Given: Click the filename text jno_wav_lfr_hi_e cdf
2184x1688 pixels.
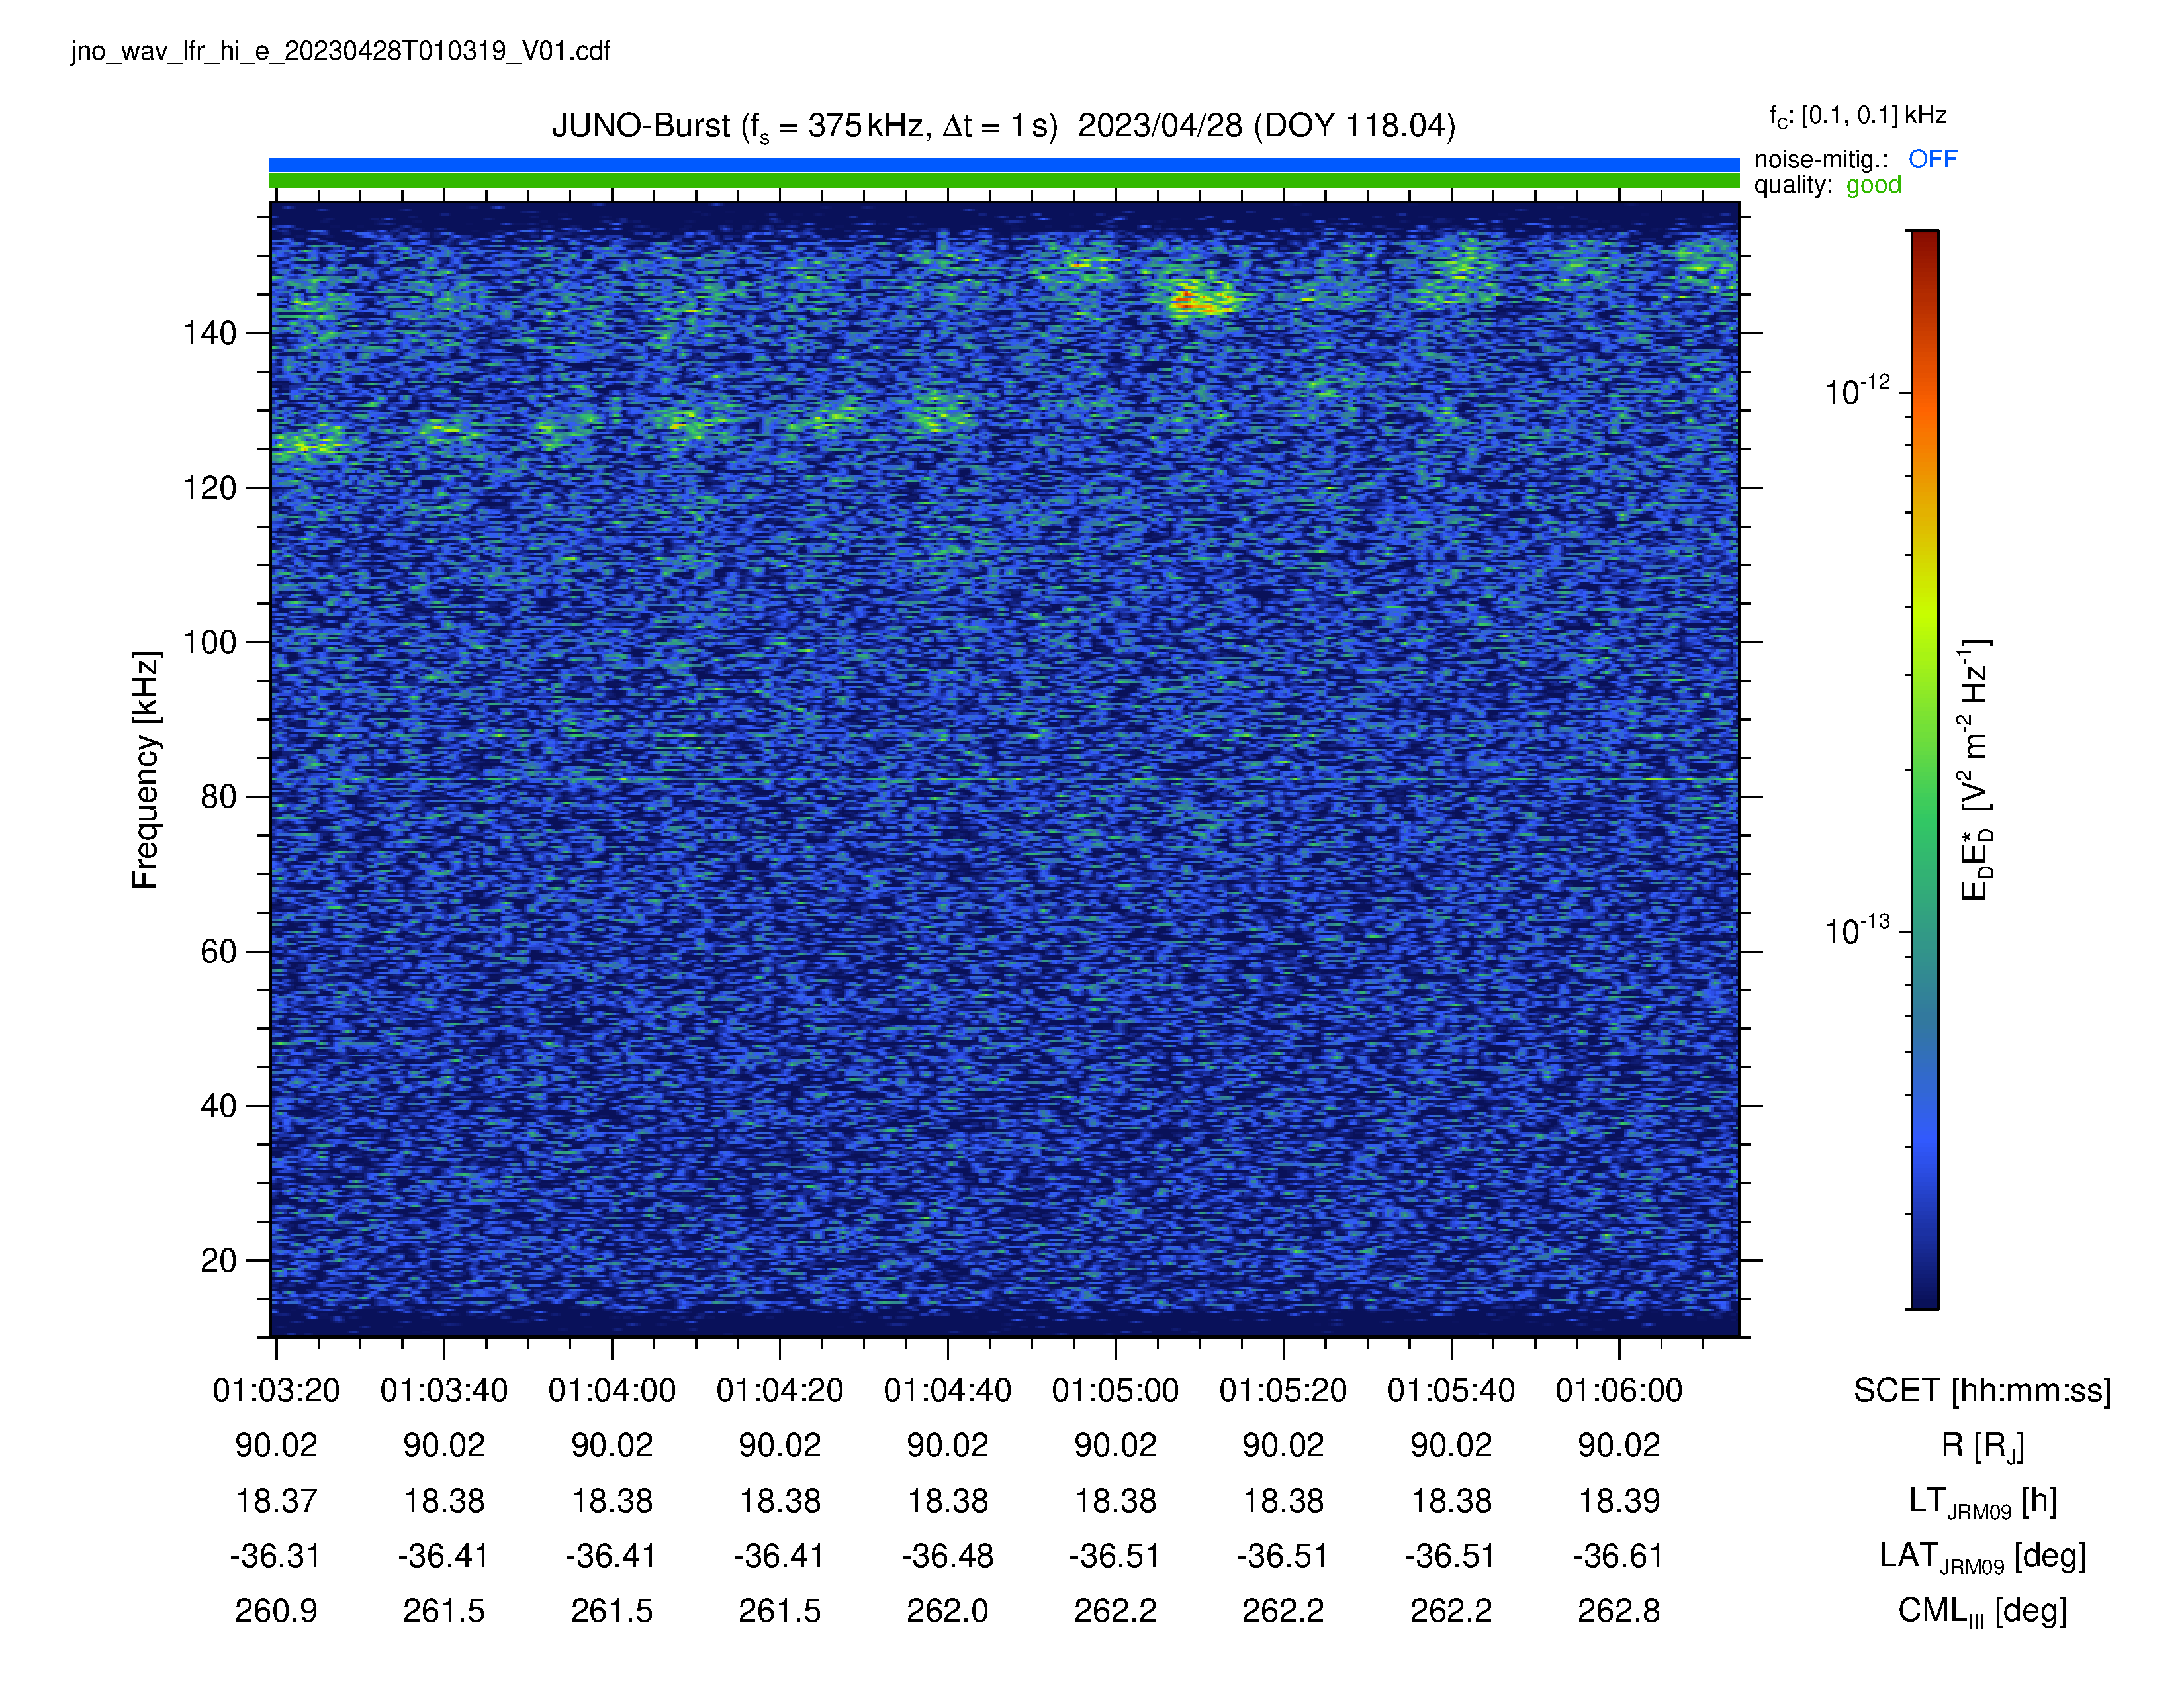Looking at the screenshot, I should [x=340, y=51].
